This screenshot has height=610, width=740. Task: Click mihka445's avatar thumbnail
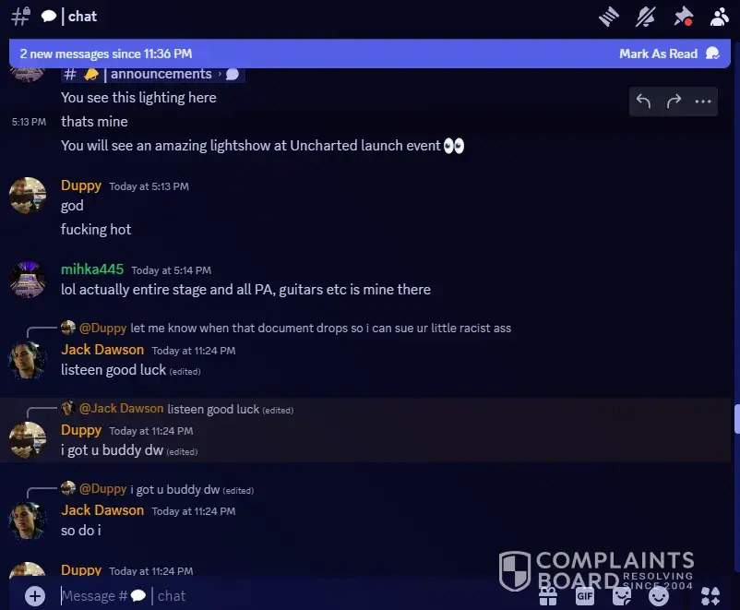point(28,280)
